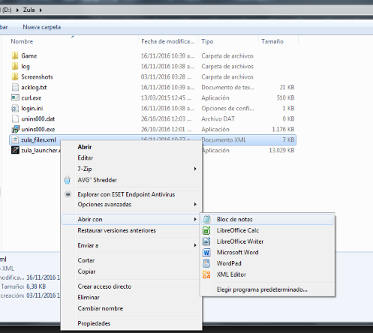Select Elegir programa predeterminado option
The width and height of the screenshot is (373, 333).
pyautogui.click(x=267, y=289)
